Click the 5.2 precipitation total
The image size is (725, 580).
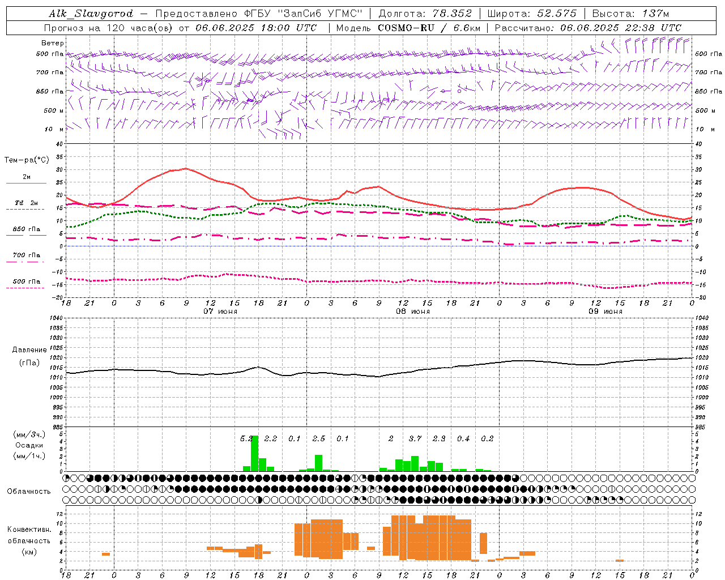(246, 439)
